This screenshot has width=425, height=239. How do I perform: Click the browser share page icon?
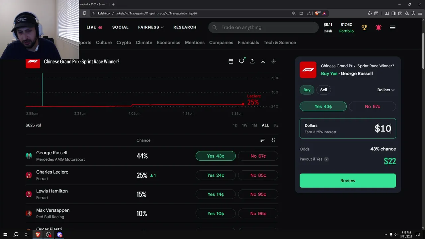tap(309, 13)
